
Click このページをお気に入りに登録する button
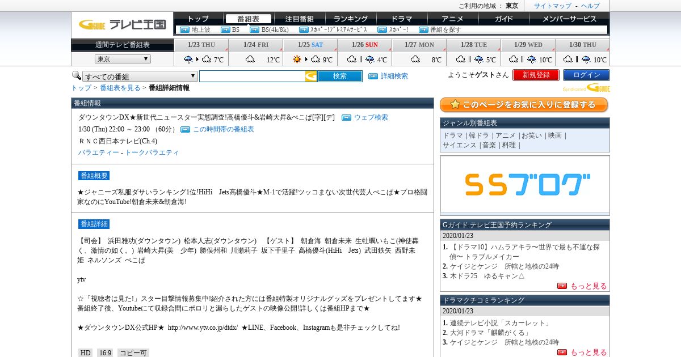(x=524, y=105)
